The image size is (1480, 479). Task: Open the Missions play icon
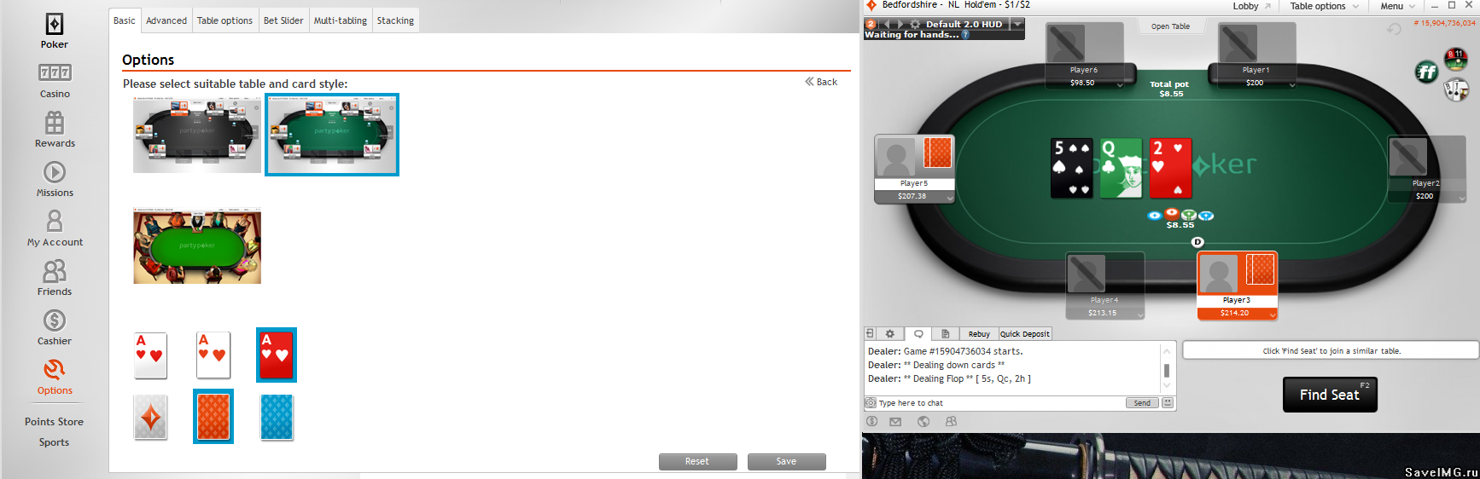coord(55,172)
